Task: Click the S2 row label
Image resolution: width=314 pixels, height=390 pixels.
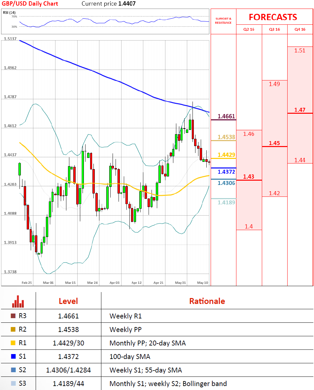Action: pyautogui.click(x=22, y=370)
